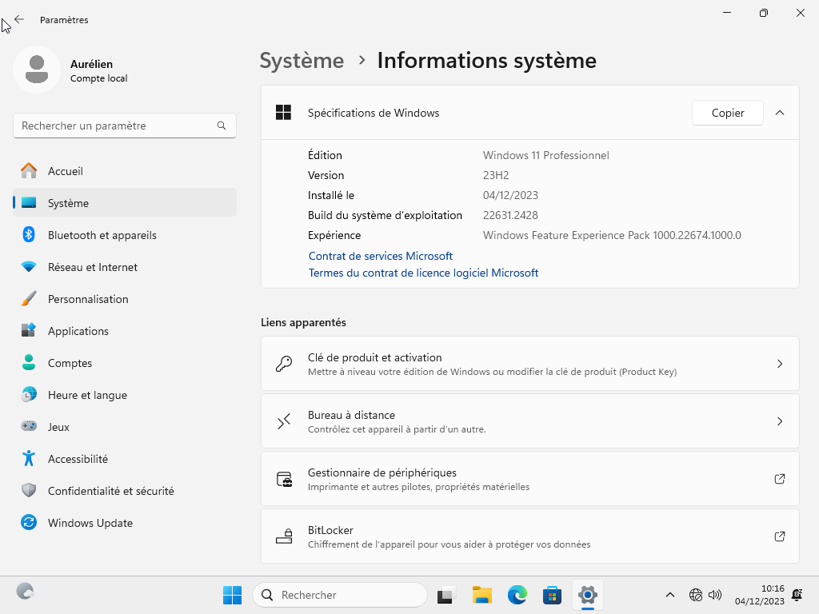Click the Applications icon in sidebar
This screenshot has height=614, width=819.
[29, 330]
